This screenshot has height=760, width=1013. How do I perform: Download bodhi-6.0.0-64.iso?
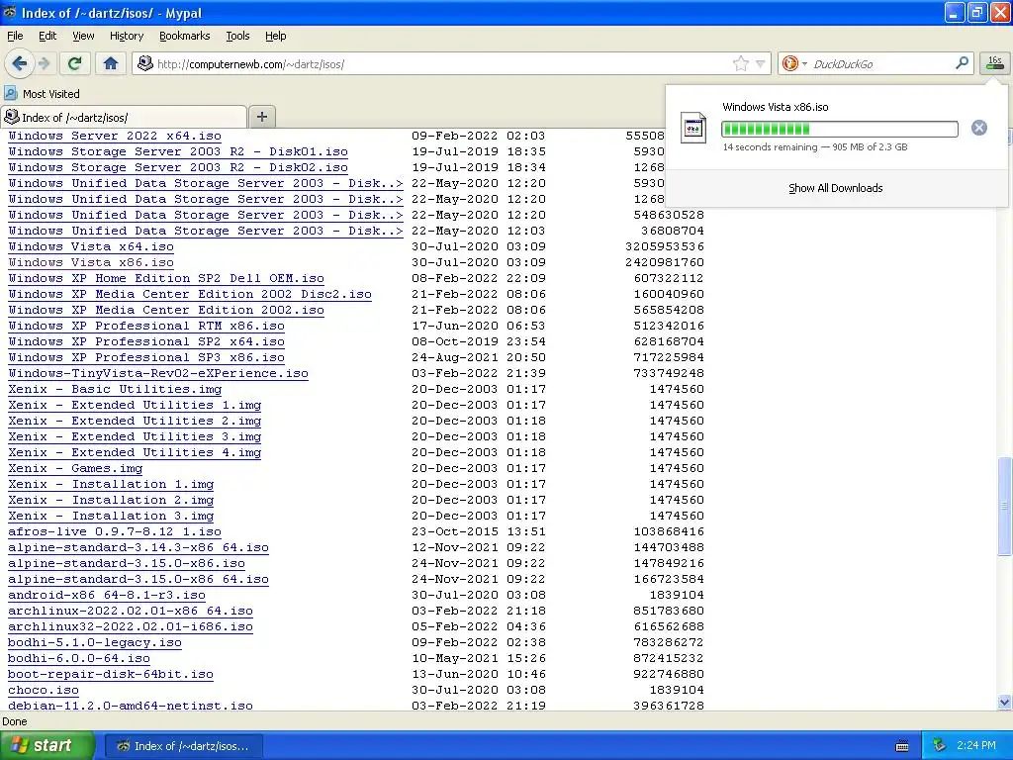[79, 658]
